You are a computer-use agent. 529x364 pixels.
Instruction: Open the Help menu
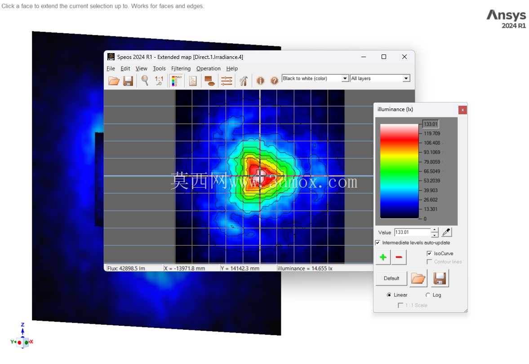[232, 68]
